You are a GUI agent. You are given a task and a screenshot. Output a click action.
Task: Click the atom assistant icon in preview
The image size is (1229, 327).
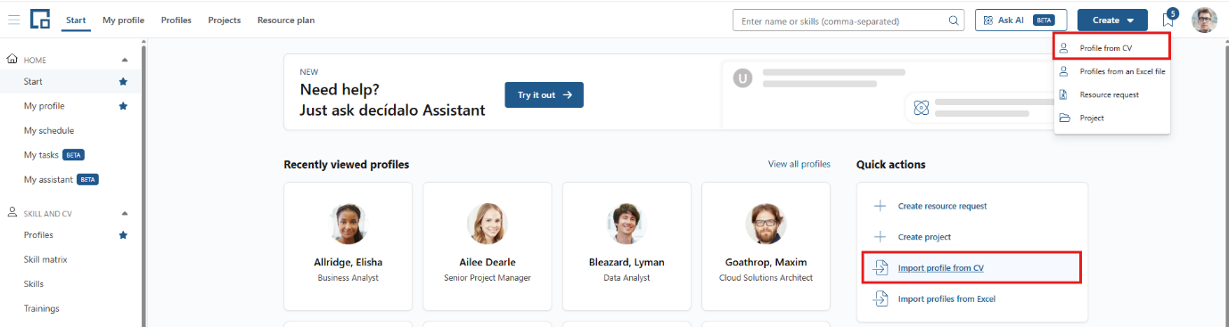922,108
